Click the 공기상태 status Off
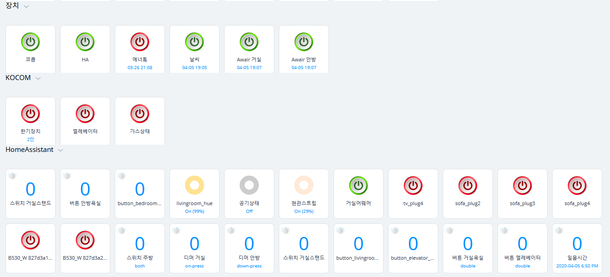Image resolution: width=610 pixels, height=277 pixels. point(249,212)
